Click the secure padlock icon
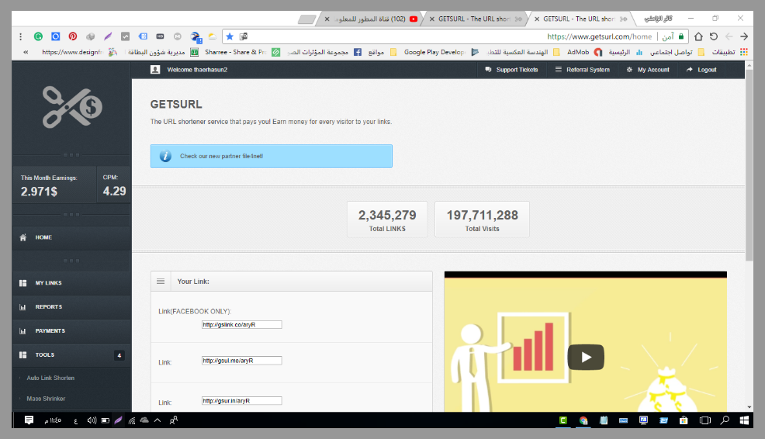The image size is (765, 439). pyautogui.click(x=681, y=36)
